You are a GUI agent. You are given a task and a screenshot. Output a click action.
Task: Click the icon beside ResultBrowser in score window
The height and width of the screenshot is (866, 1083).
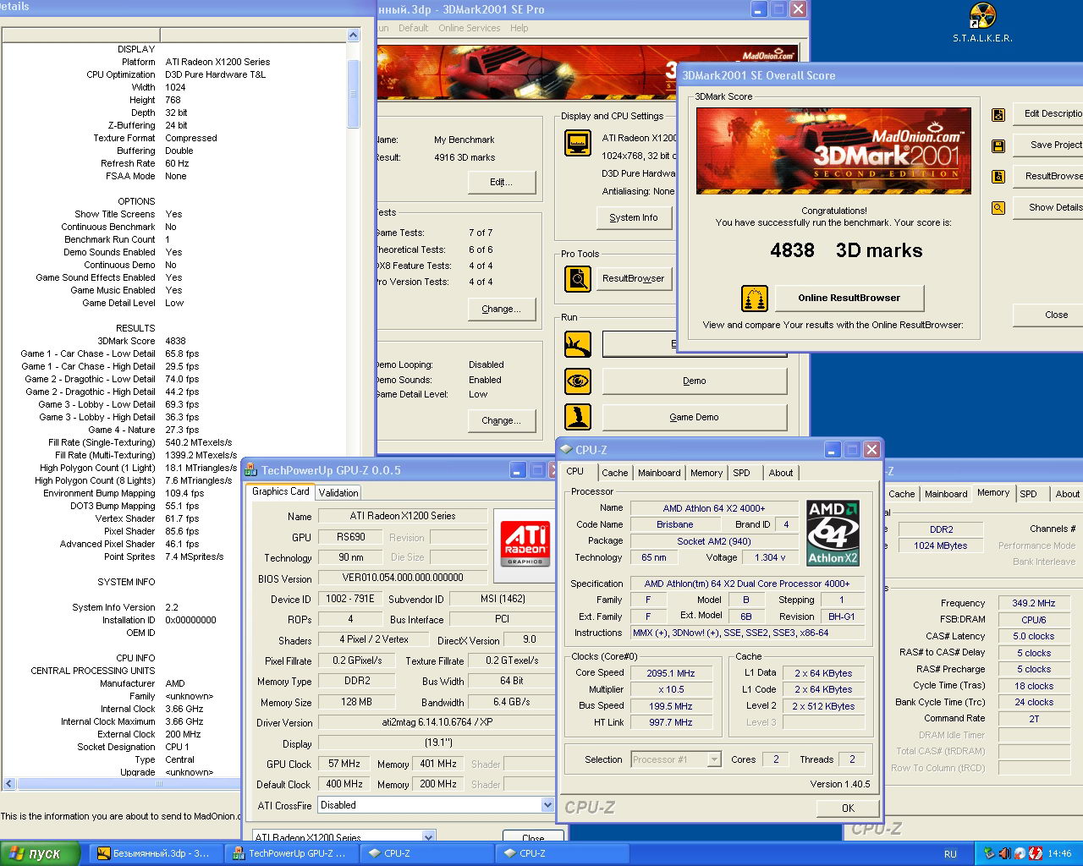click(998, 177)
